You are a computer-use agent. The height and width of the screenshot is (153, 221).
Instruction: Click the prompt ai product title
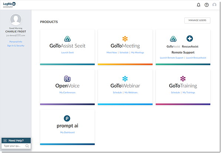point(67,126)
